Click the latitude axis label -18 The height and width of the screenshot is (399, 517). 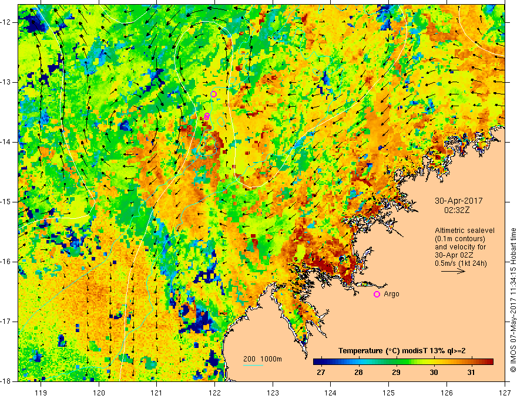pyautogui.click(x=6, y=381)
